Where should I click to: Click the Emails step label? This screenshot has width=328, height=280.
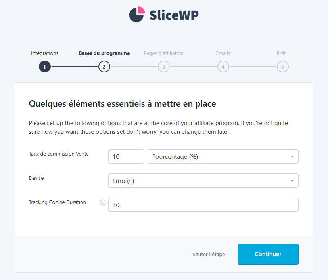click(x=223, y=53)
